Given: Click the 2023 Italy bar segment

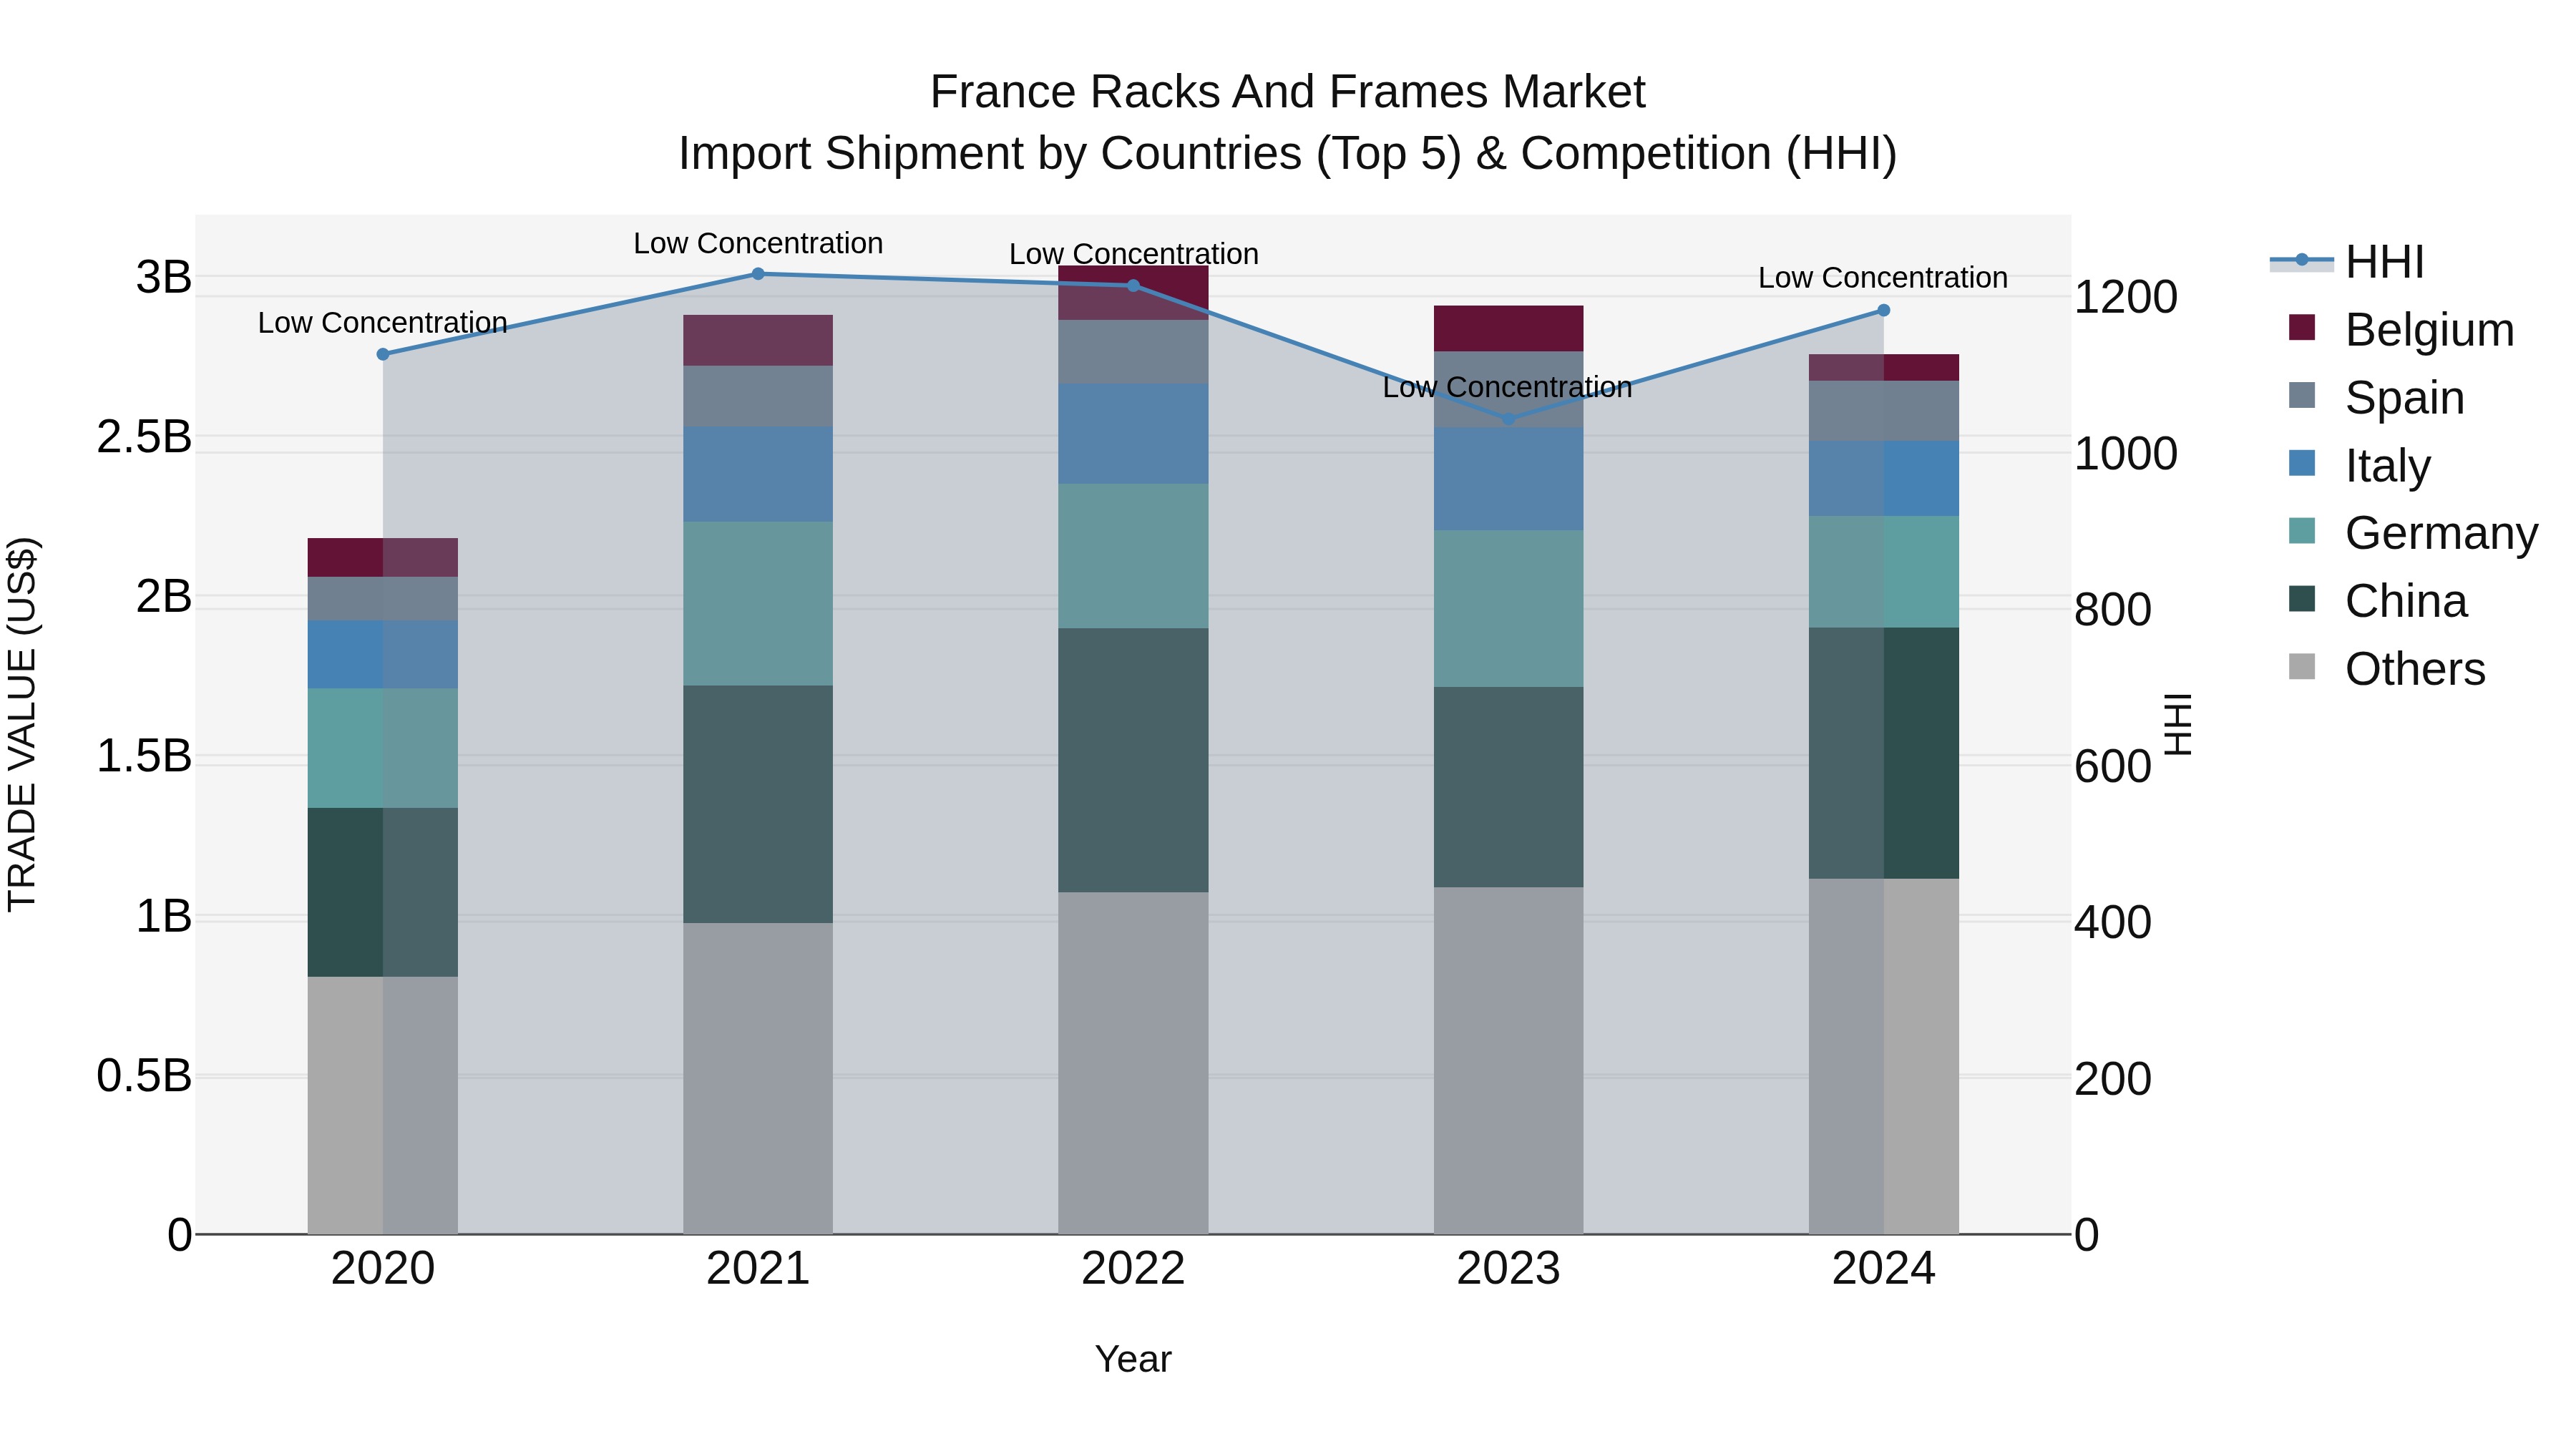Looking at the screenshot, I should point(1509,479).
